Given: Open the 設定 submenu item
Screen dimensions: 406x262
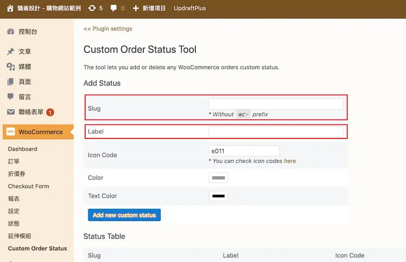Looking at the screenshot, I should click(14, 211).
